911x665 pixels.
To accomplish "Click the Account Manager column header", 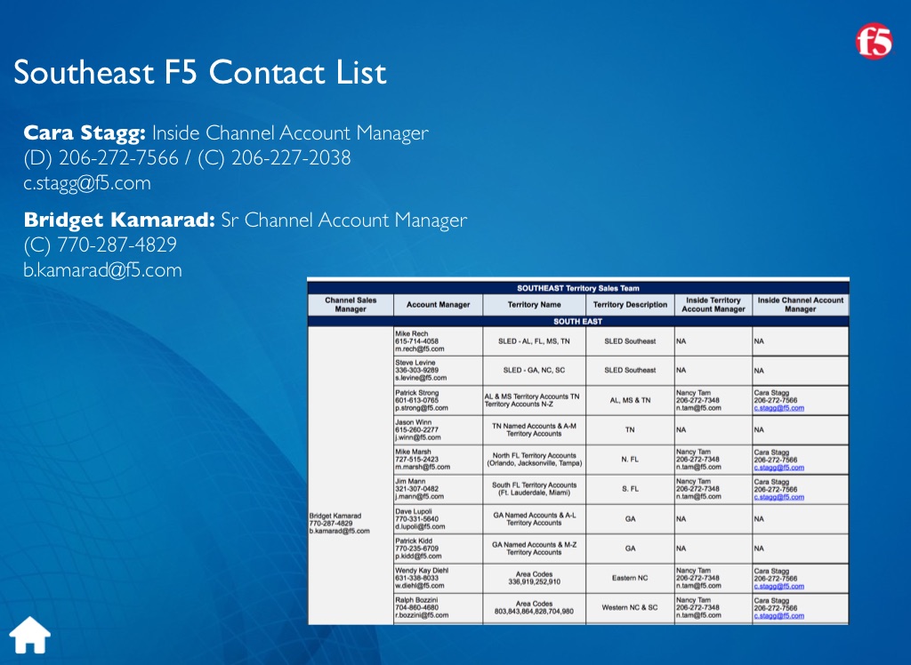I will 438,305.
